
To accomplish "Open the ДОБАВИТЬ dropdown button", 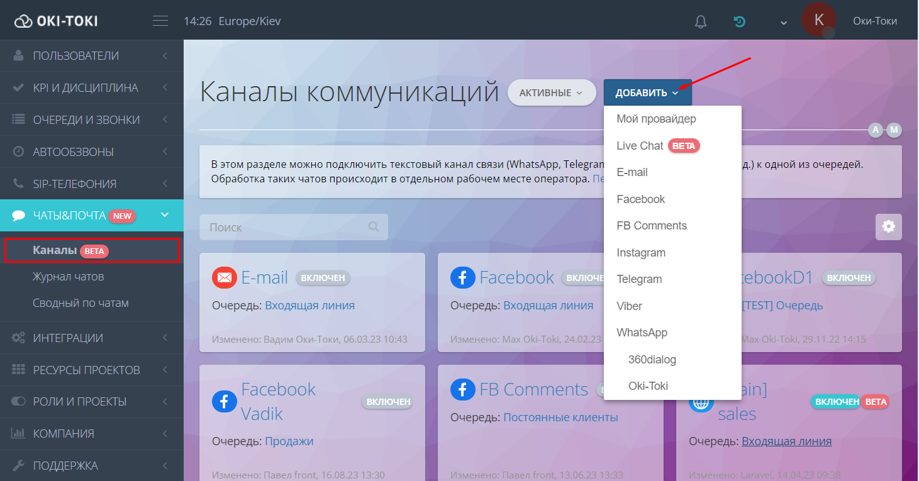I will click(647, 92).
